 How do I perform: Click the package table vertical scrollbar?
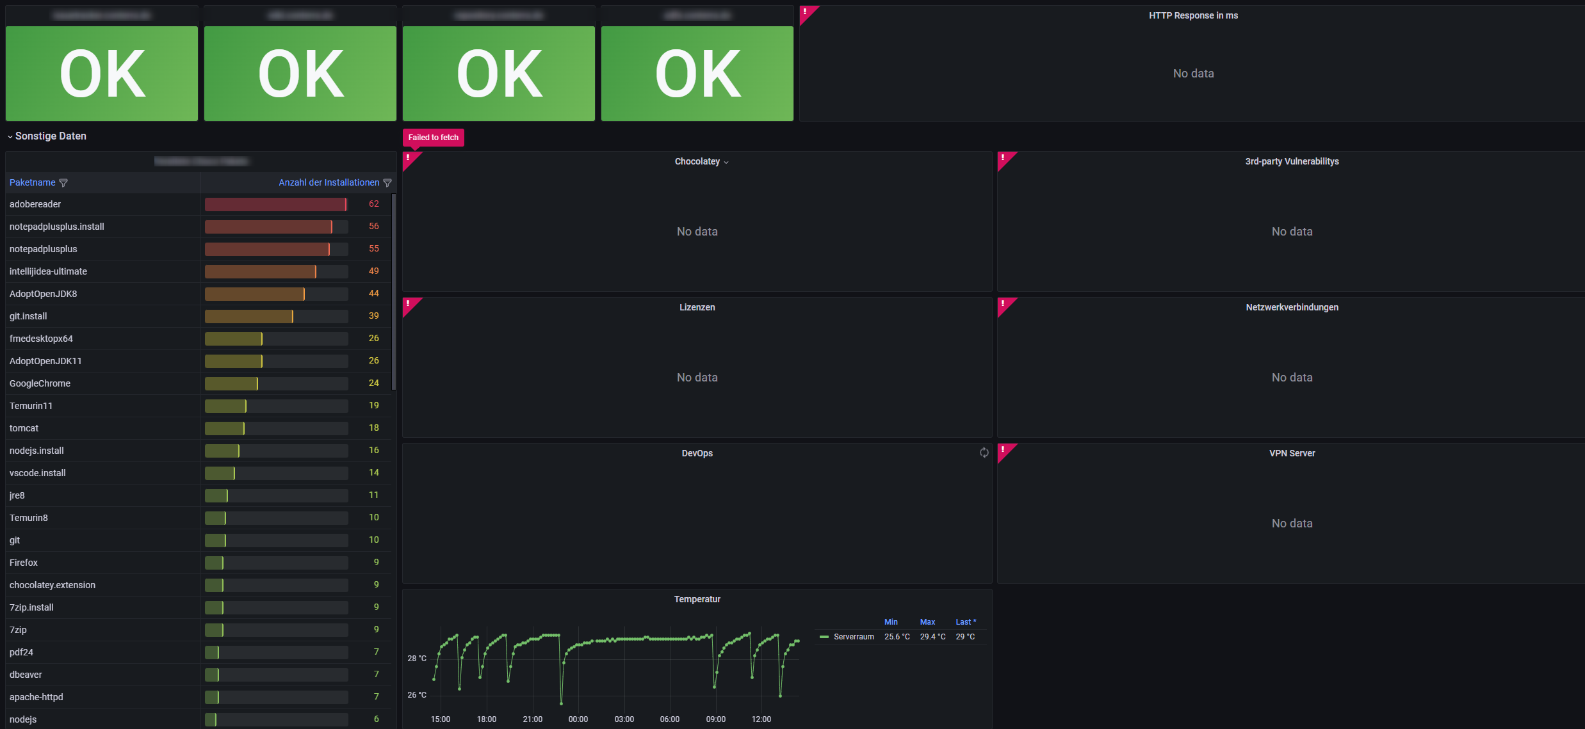point(394,291)
